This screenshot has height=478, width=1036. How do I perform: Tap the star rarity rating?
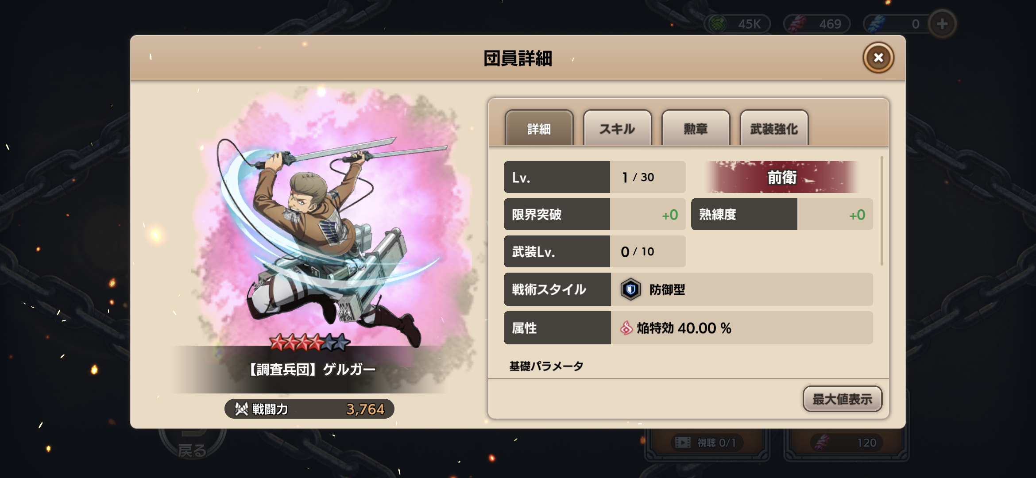(x=309, y=342)
